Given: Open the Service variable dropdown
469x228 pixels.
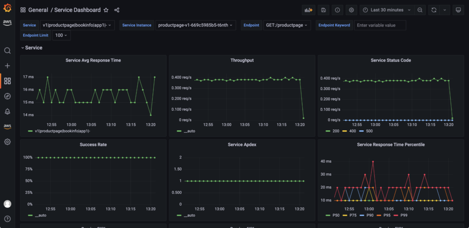Looking at the screenshot, I should click(77, 25).
